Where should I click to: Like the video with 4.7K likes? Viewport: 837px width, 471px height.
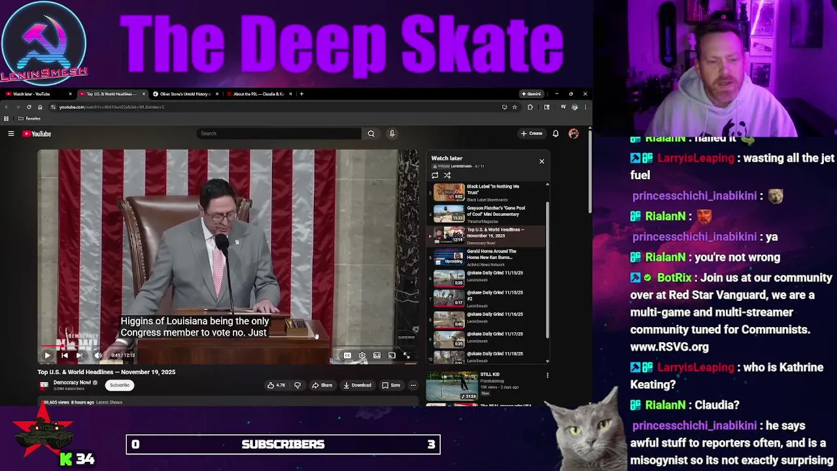(x=276, y=385)
